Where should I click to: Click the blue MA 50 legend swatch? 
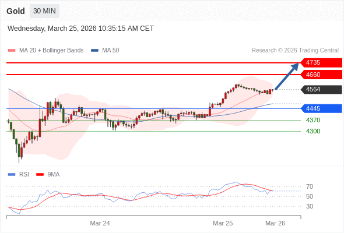pos(94,51)
